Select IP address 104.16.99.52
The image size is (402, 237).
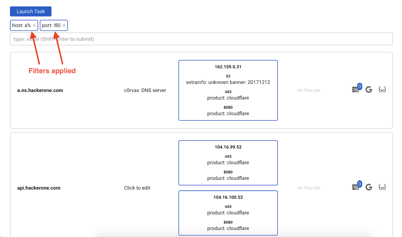(x=228, y=147)
